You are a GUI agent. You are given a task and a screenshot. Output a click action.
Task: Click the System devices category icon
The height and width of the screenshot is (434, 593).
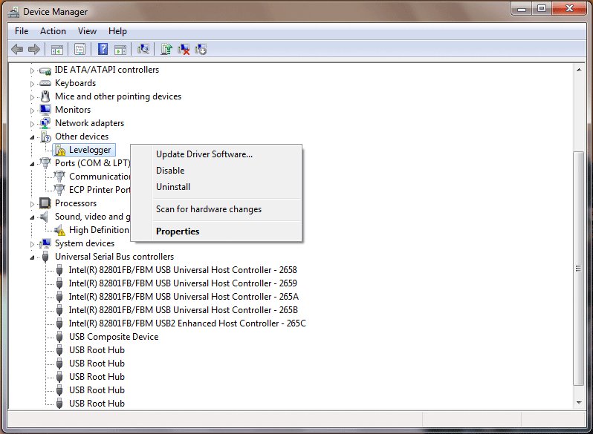pyautogui.click(x=45, y=243)
